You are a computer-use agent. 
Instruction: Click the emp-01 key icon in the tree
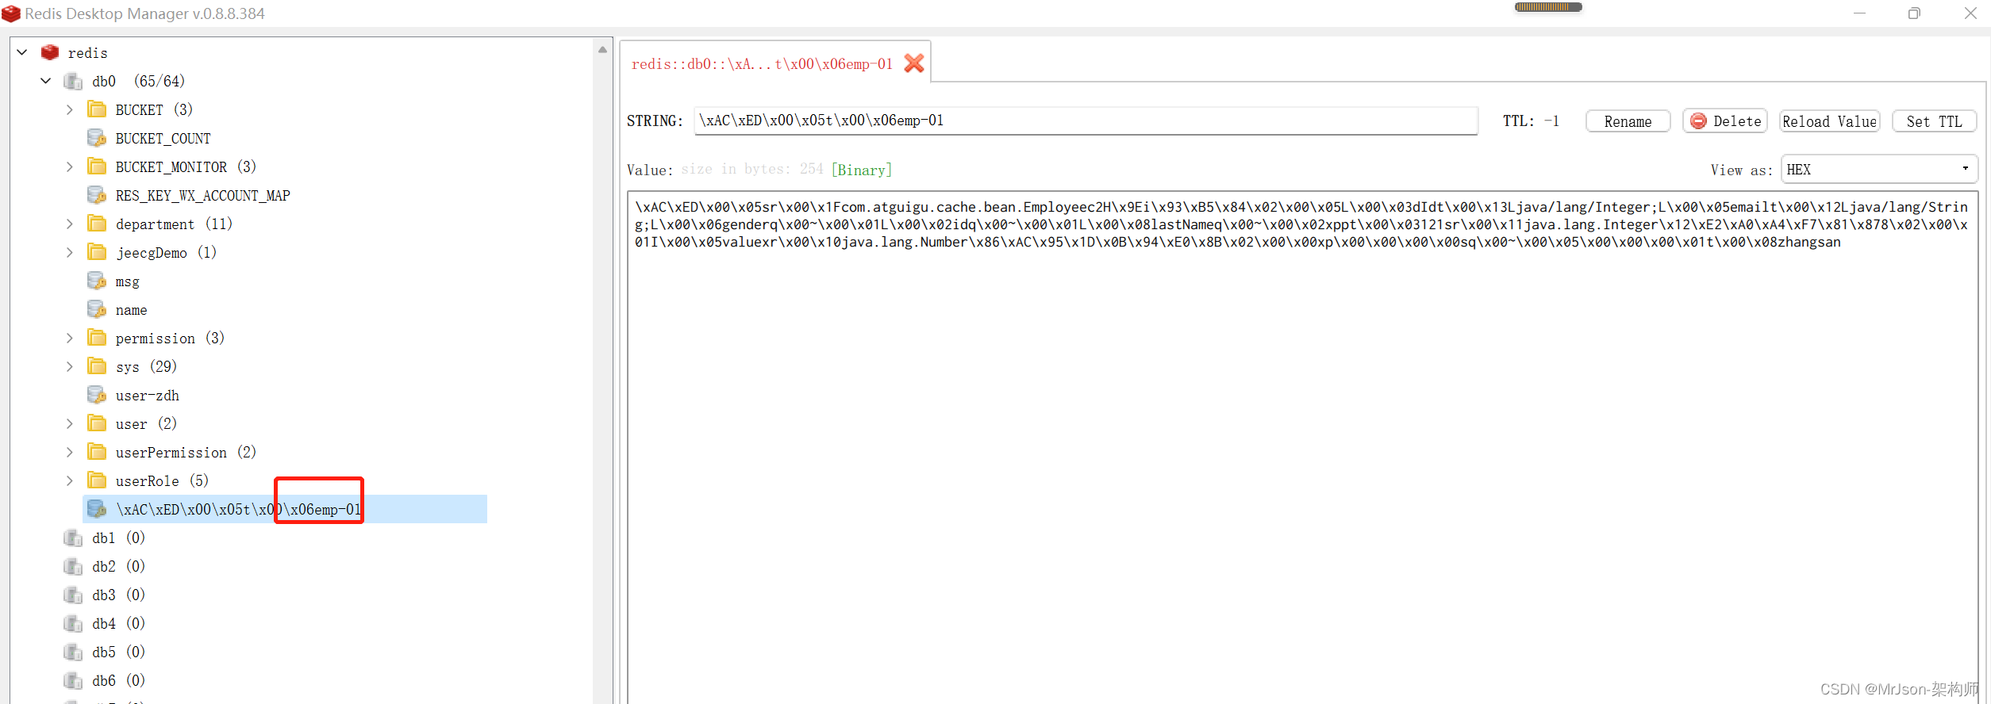point(97,509)
